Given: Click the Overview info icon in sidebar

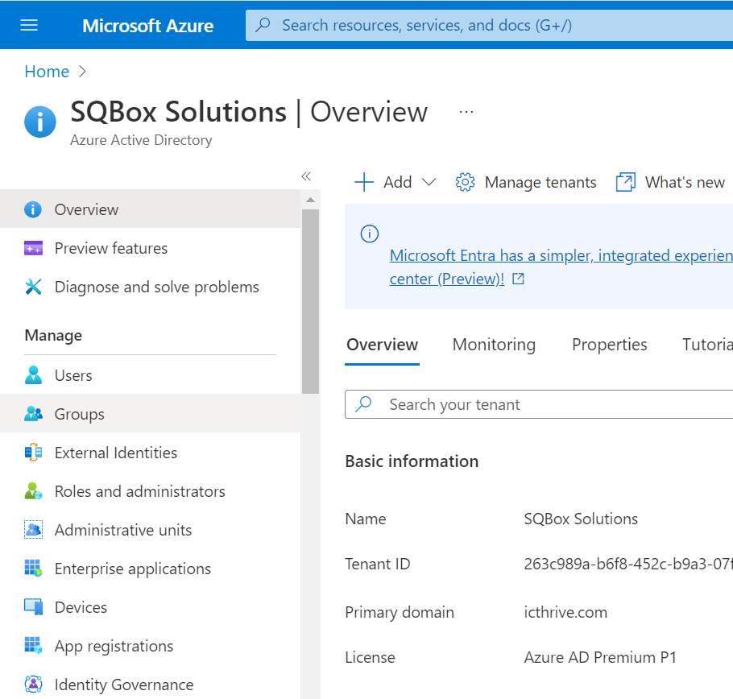Looking at the screenshot, I should click(x=33, y=209).
